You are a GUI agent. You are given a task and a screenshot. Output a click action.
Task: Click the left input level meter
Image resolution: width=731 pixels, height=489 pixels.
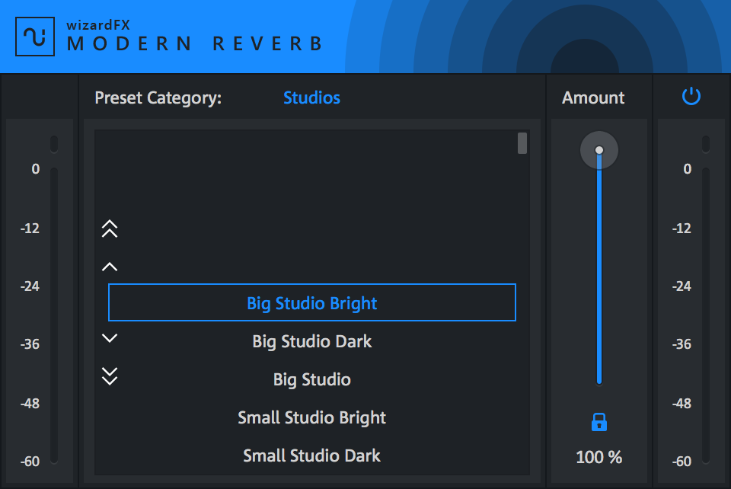54,312
